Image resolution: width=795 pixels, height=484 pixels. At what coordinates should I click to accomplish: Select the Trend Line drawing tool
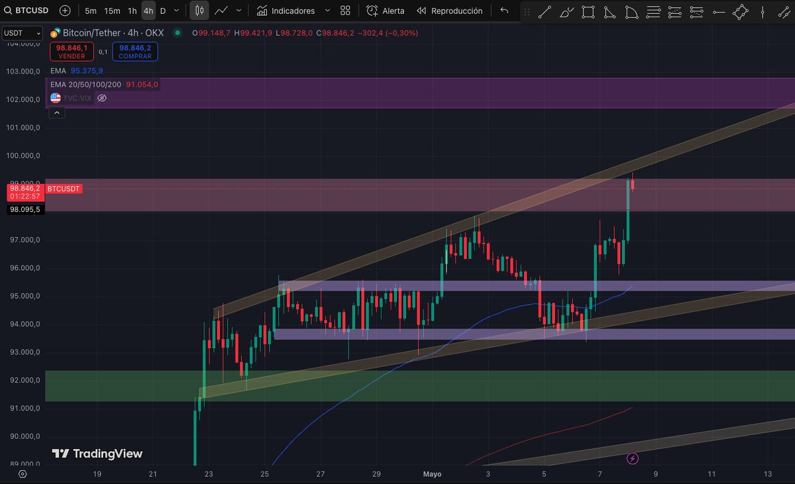[x=545, y=11]
